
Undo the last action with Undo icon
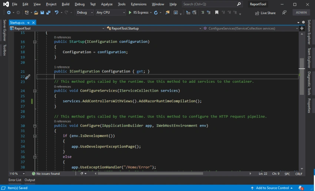pyautogui.click(x=56, y=13)
